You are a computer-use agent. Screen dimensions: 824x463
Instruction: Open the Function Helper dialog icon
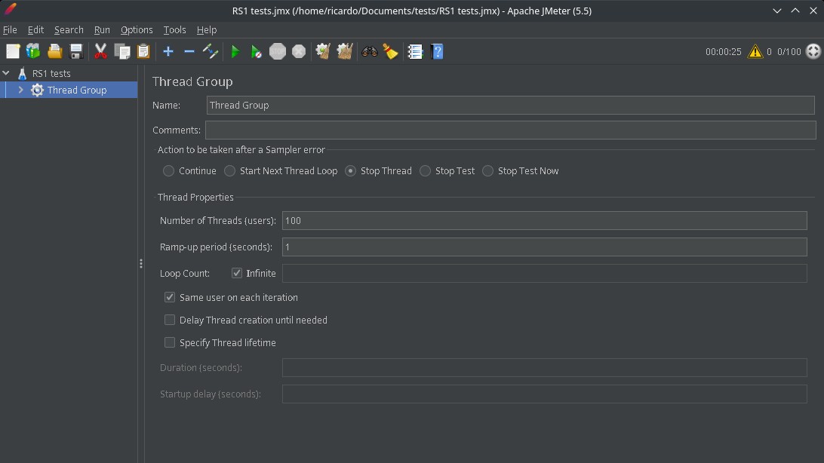click(x=415, y=51)
